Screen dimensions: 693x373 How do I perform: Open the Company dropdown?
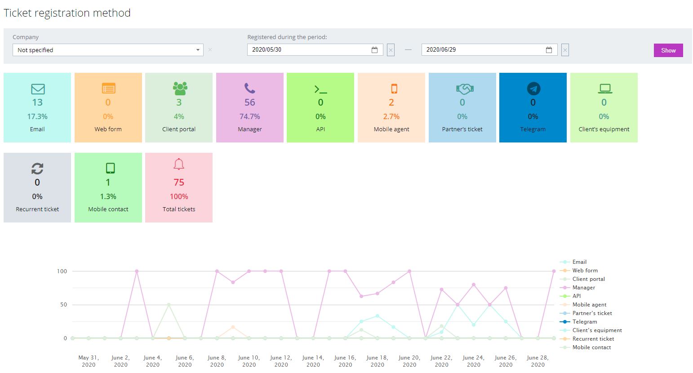(108, 50)
